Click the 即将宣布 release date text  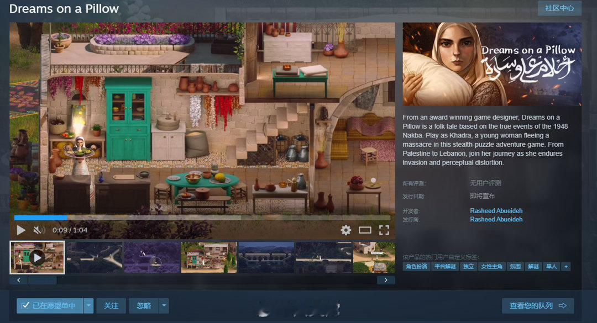pos(483,196)
